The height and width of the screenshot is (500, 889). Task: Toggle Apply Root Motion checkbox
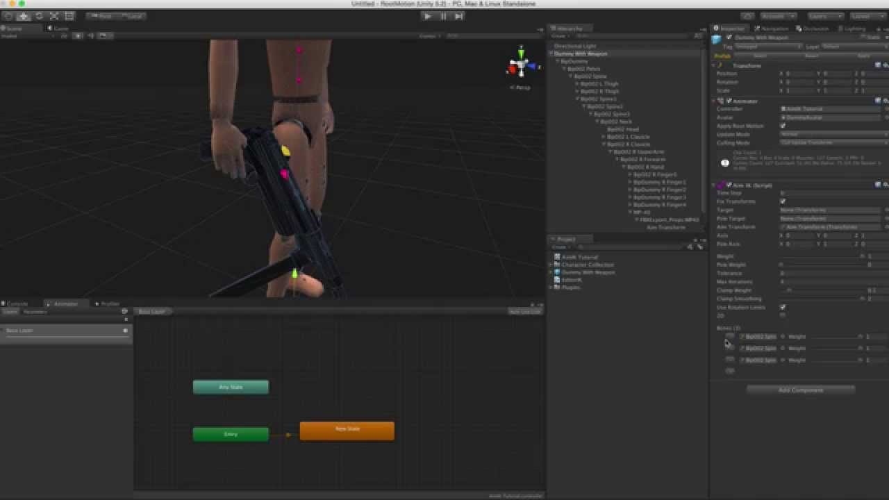tap(783, 126)
